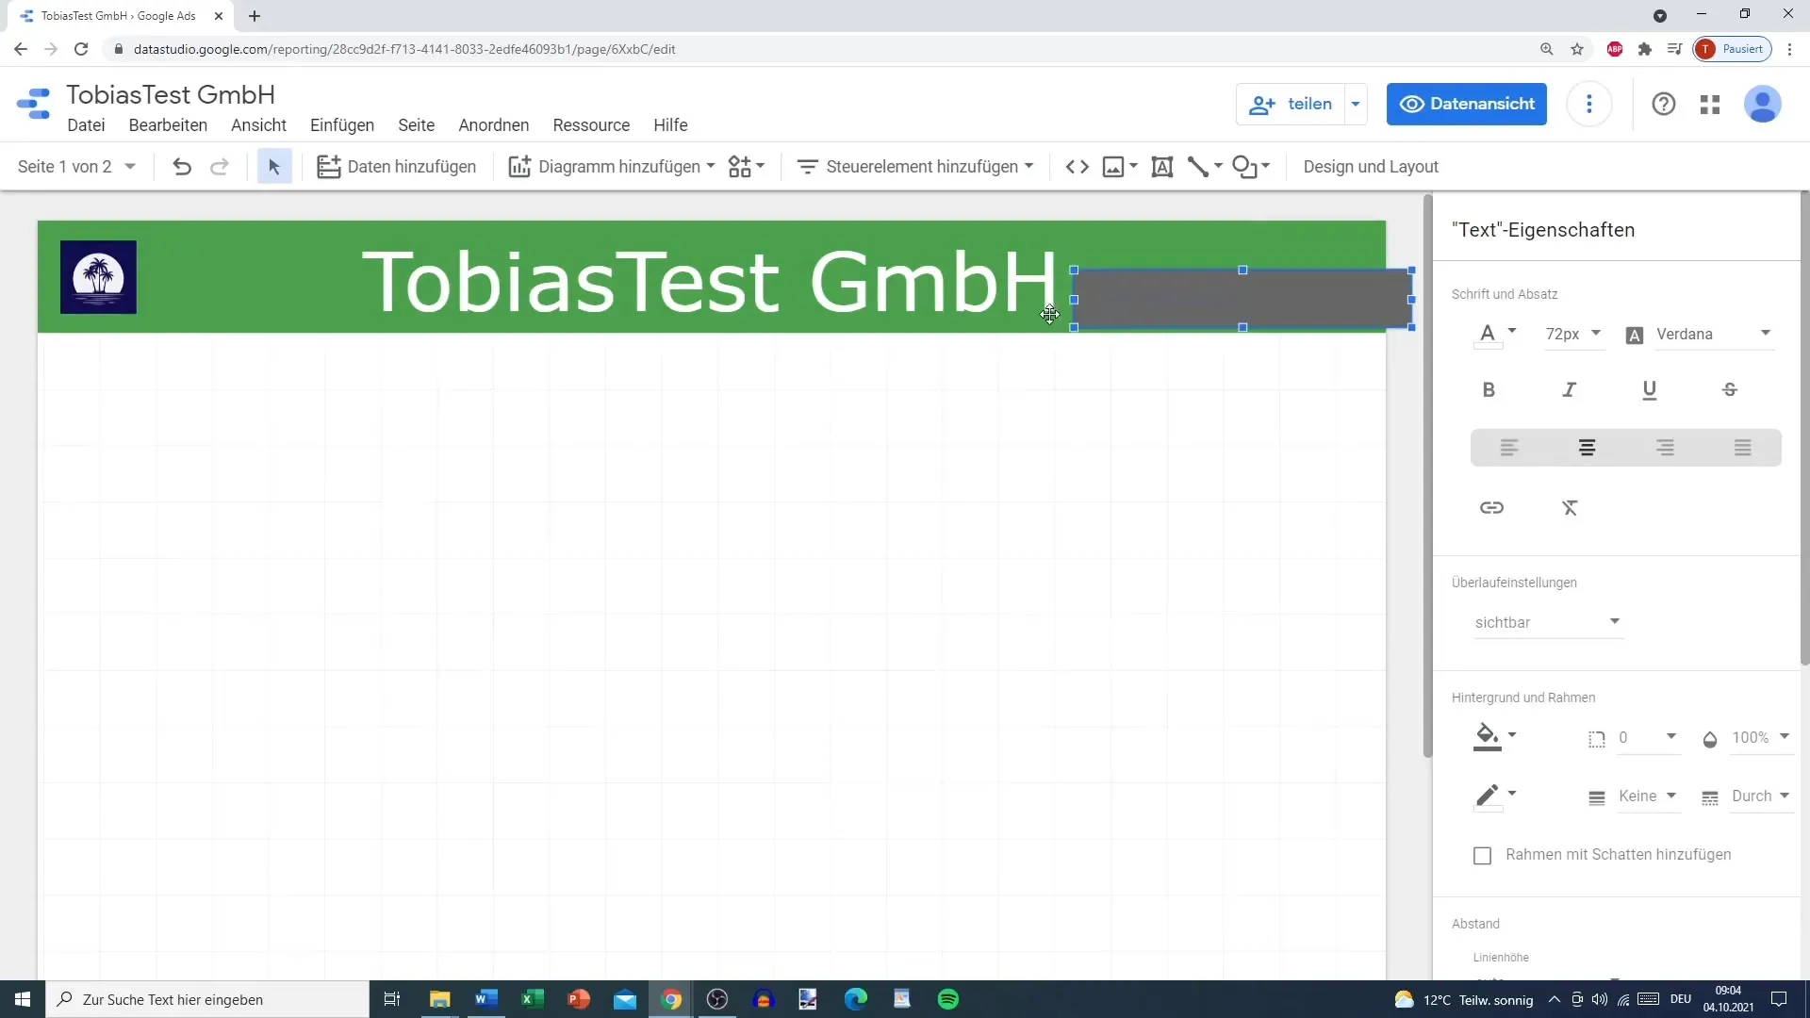
Task: Toggle underline text formatting
Action: coord(1650,390)
